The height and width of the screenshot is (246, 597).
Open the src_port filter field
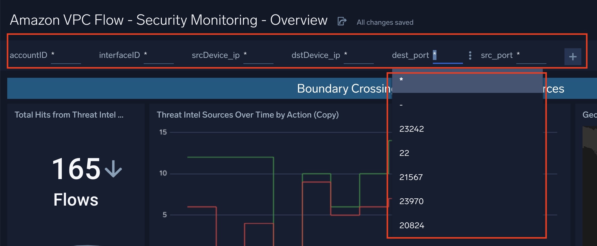531,55
